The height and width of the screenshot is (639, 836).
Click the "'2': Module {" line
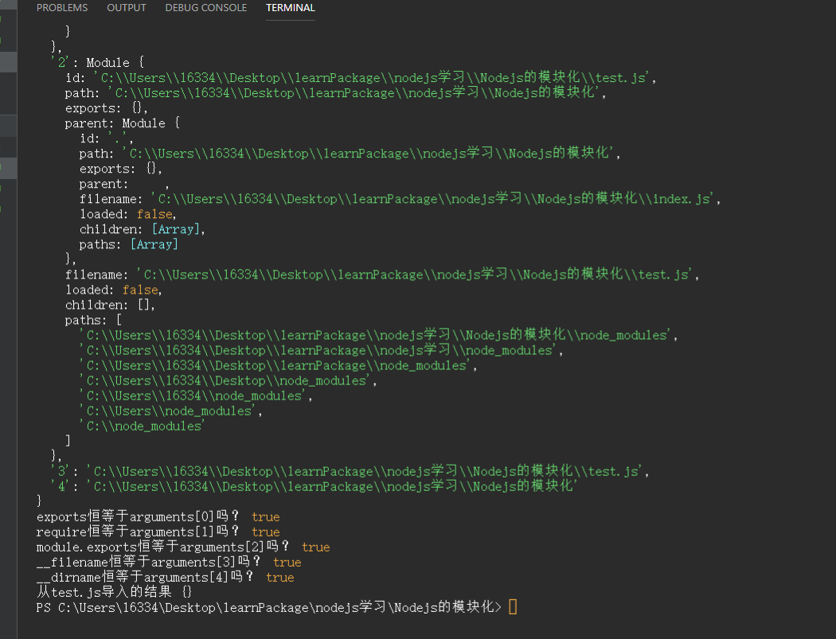pos(97,62)
